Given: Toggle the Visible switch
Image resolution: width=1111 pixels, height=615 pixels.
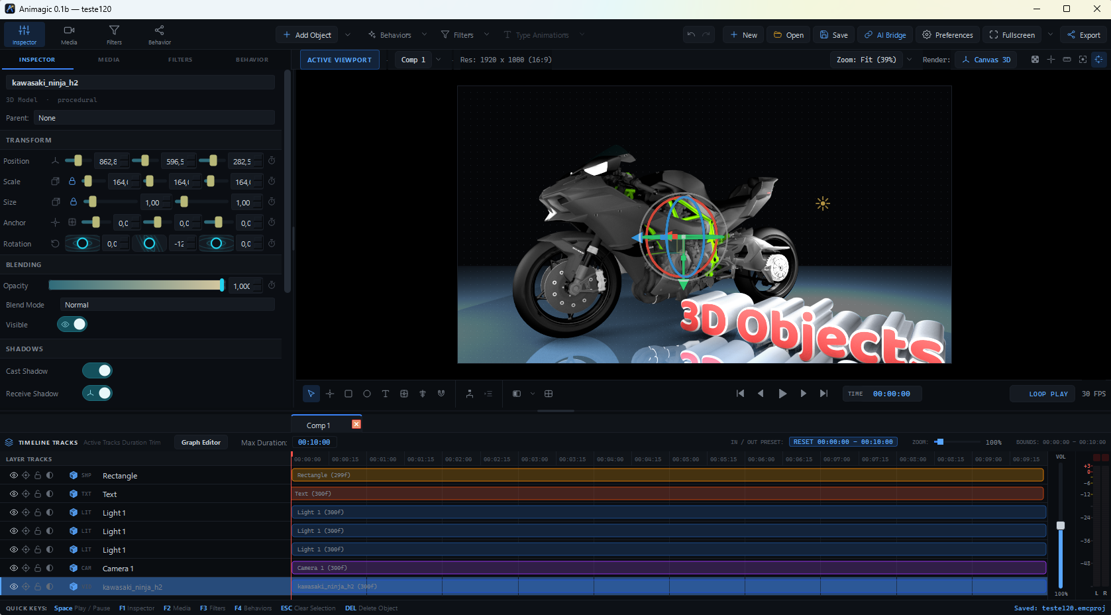Looking at the screenshot, I should pyautogui.click(x=72, y=324).
